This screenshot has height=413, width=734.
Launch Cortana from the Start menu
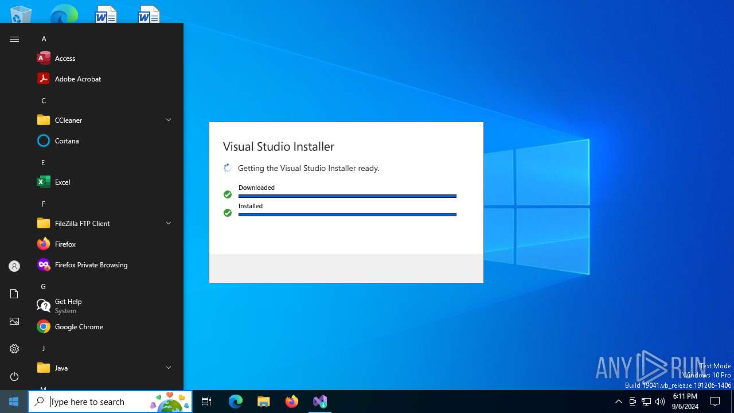tap(106, 141)
